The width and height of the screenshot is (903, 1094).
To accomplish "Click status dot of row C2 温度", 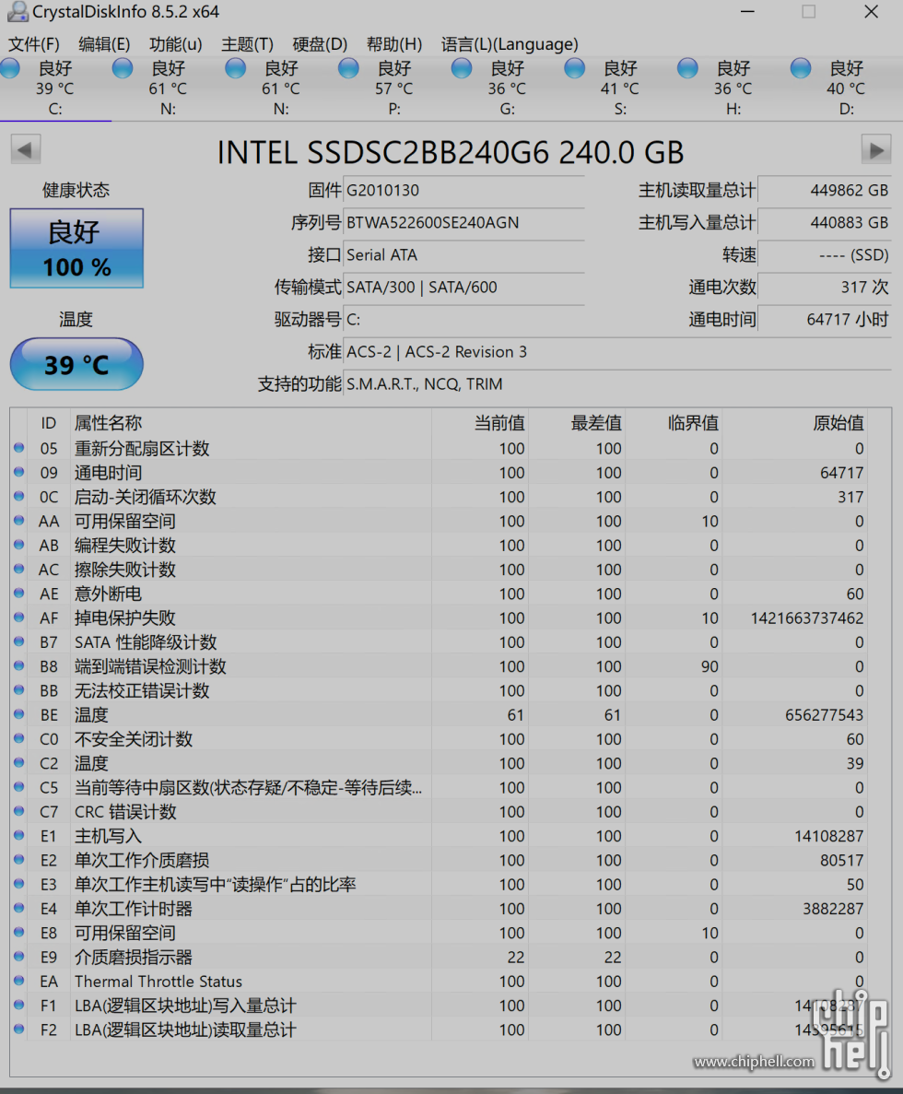I will point(18,762).
